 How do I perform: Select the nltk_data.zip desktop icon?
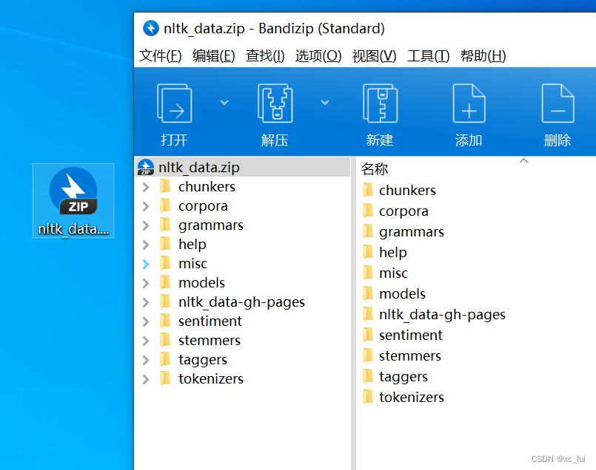click(73, 201)
